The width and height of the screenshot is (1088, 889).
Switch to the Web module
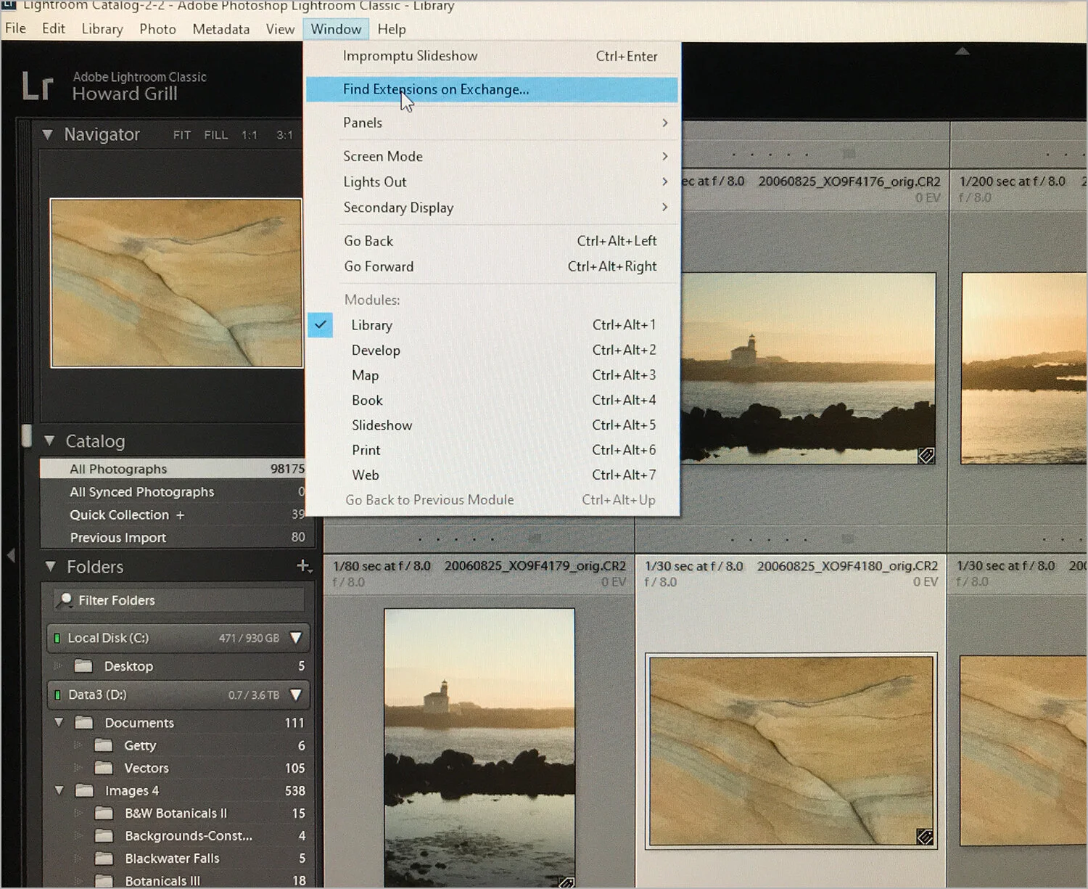493,475
